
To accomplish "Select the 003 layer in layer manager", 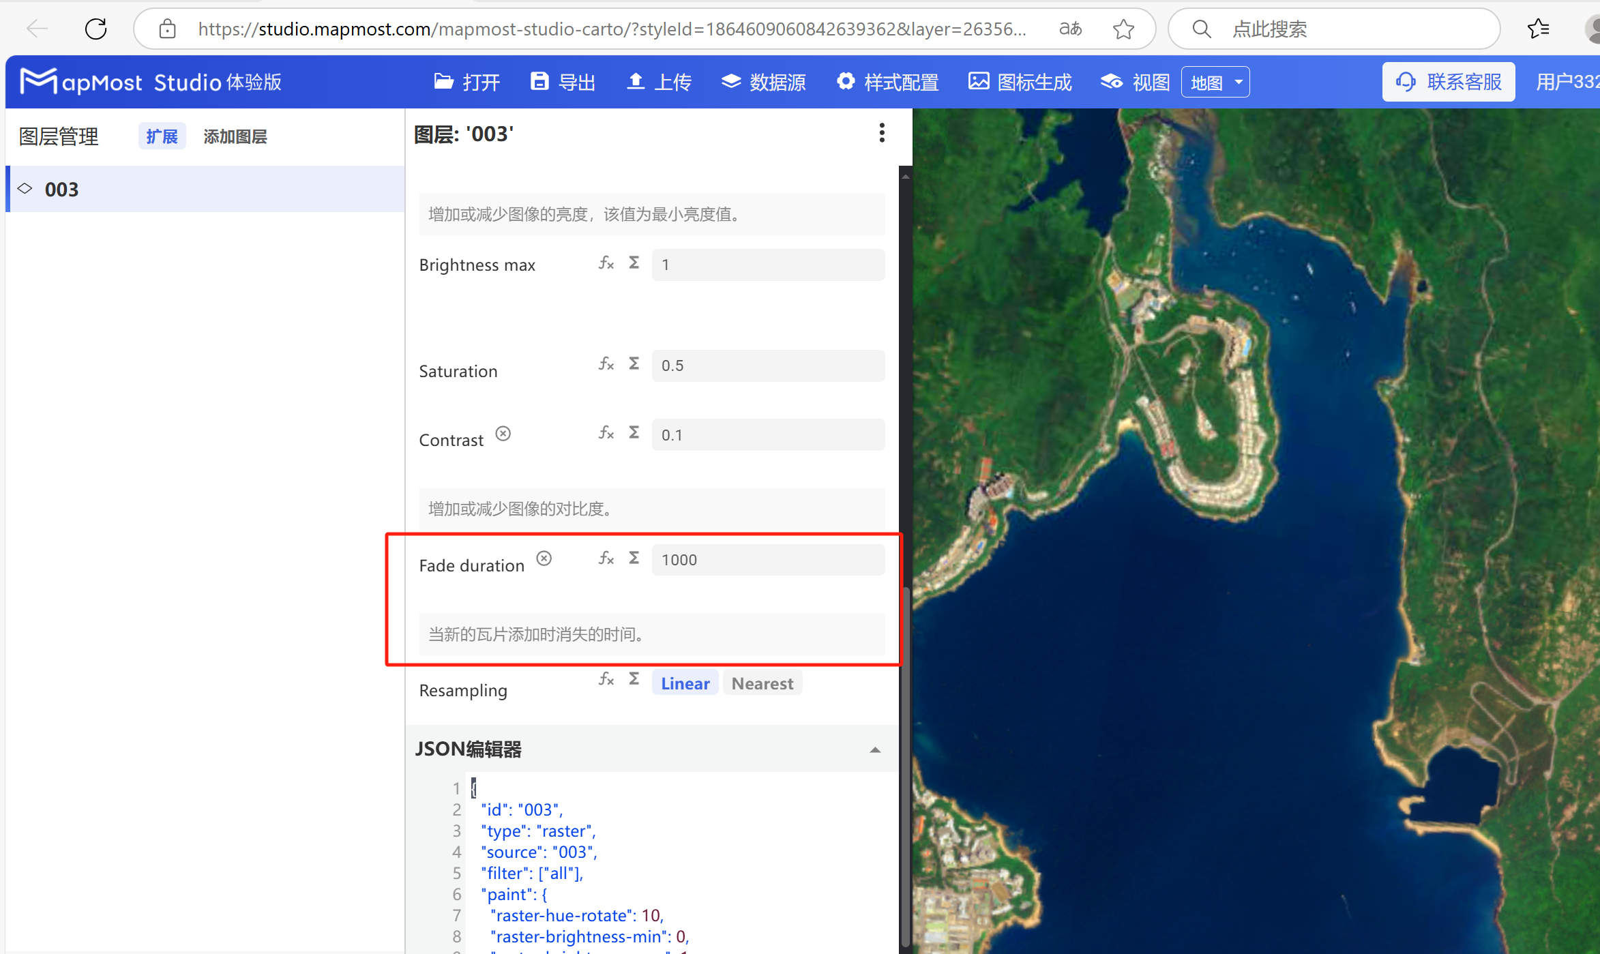I will (61, 189).
